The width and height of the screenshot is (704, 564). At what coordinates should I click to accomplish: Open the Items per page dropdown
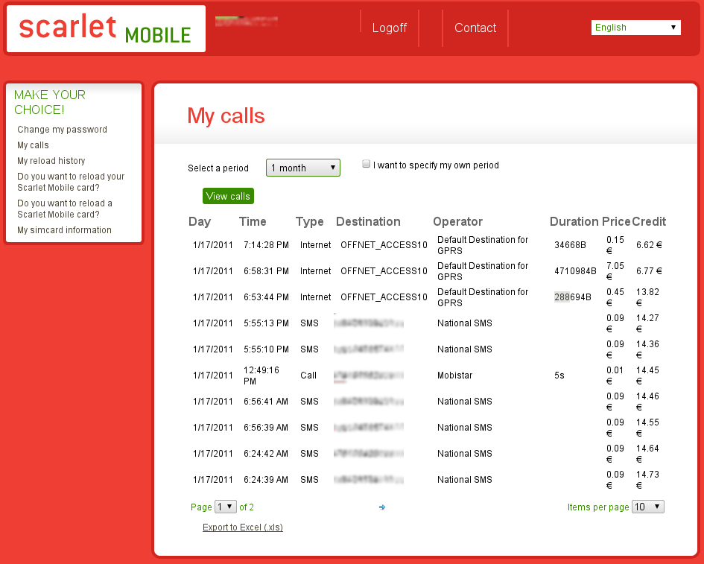point(647,507)
